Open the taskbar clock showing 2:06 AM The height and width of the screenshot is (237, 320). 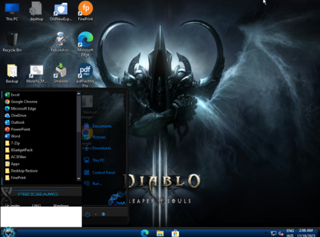coord(306,233)
